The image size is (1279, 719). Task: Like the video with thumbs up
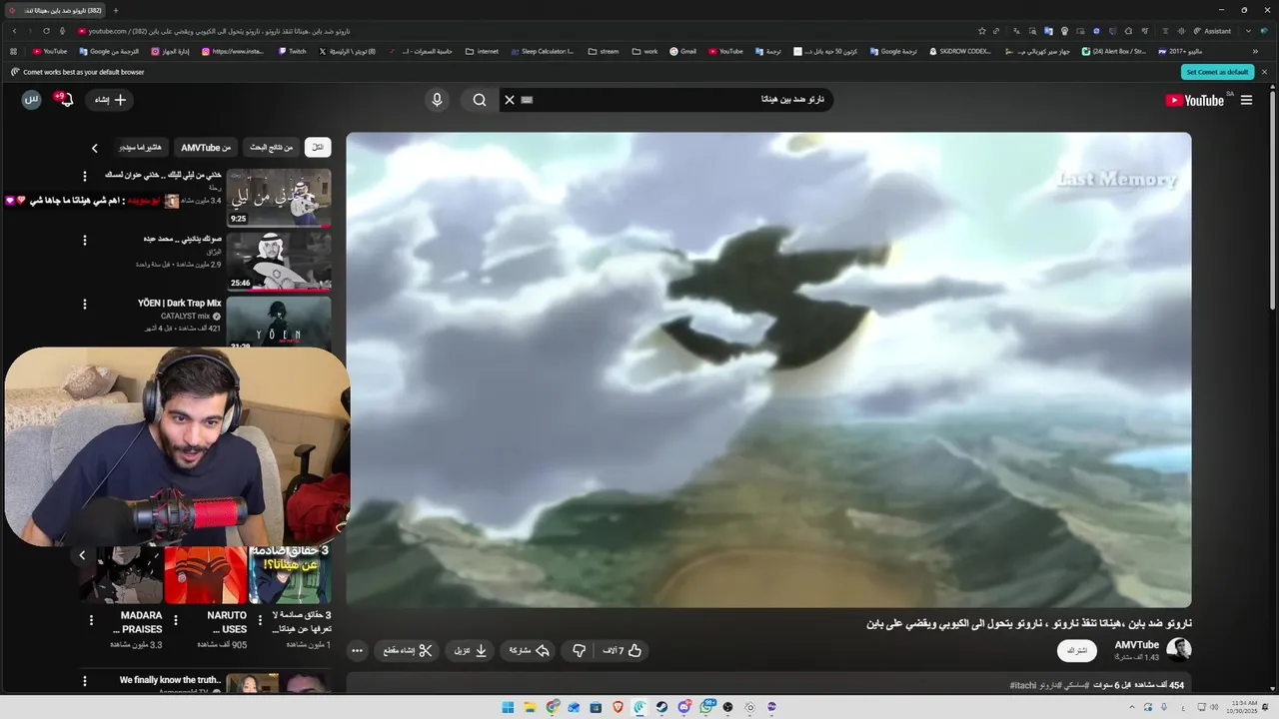click(623, 651)
